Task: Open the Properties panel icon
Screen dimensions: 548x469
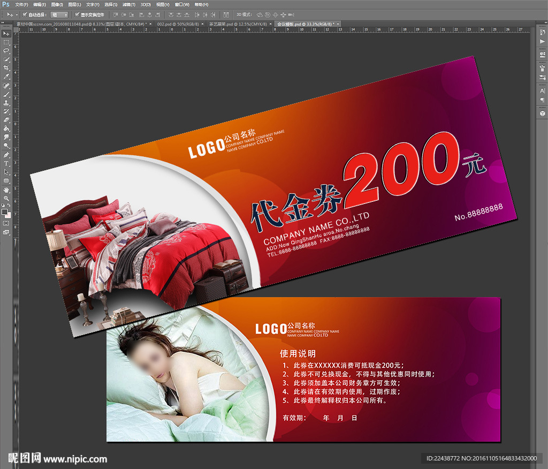Action: [543, 54]
